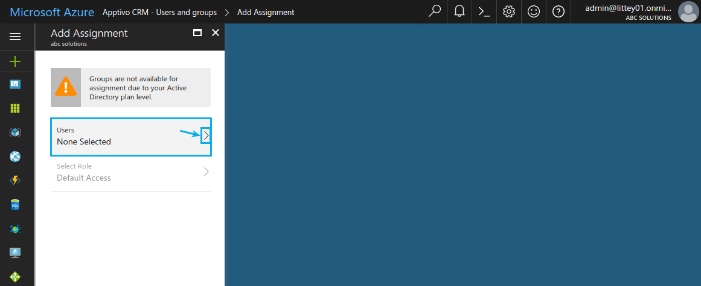Click the search magnifier icon in the top bar
The image size is (701, 286).
435,11
